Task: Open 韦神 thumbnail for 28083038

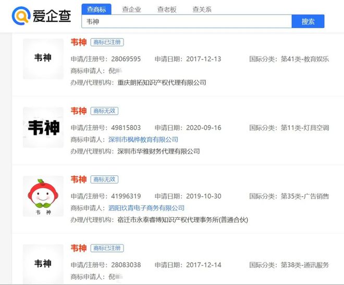Action: 43,264
